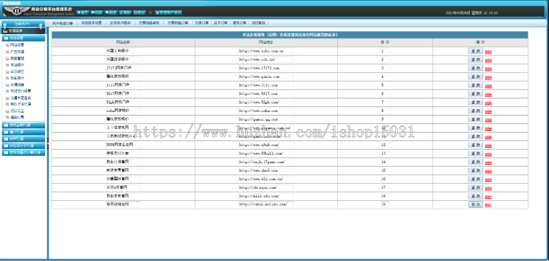The image size is (549, 261).
Task: Open the 交易物品订单 tab
Action: pos(178,23)
